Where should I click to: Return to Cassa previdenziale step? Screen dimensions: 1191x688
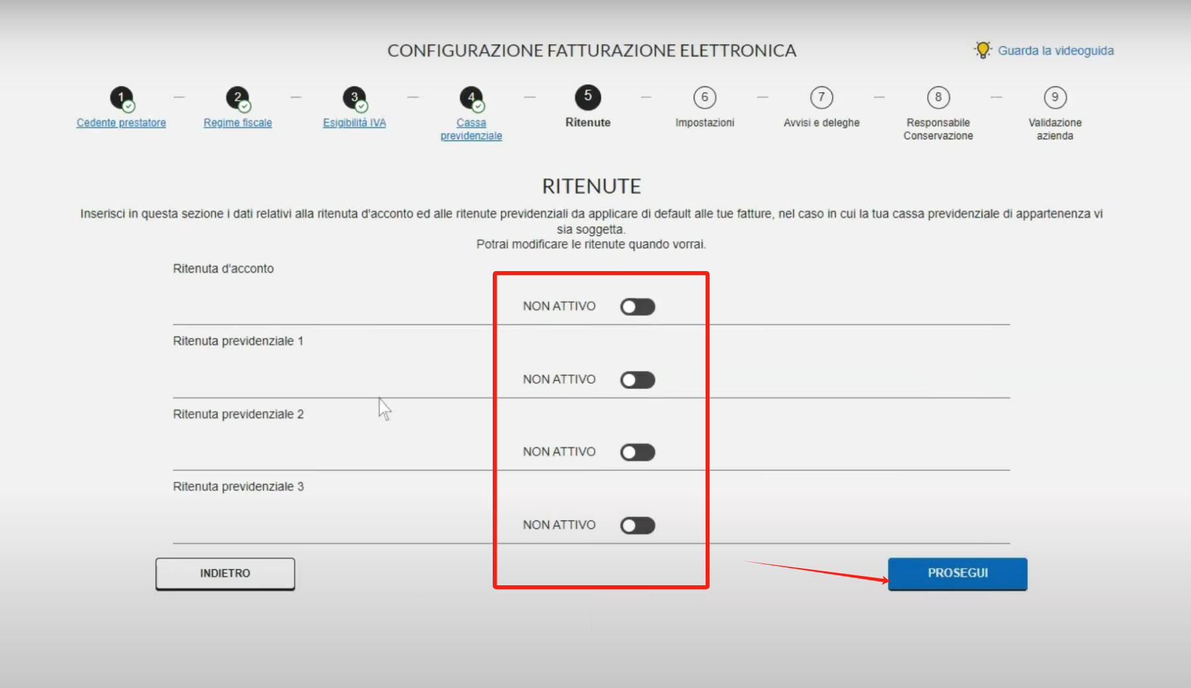click(471, 129)
